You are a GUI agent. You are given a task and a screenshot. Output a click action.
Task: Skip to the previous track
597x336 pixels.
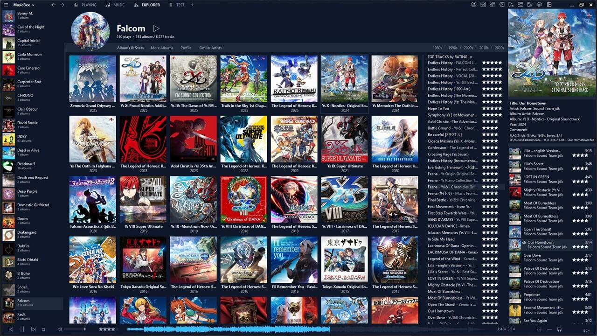point(11,329)
